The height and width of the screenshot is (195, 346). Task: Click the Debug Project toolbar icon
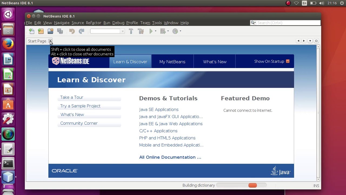click(163, 31)
